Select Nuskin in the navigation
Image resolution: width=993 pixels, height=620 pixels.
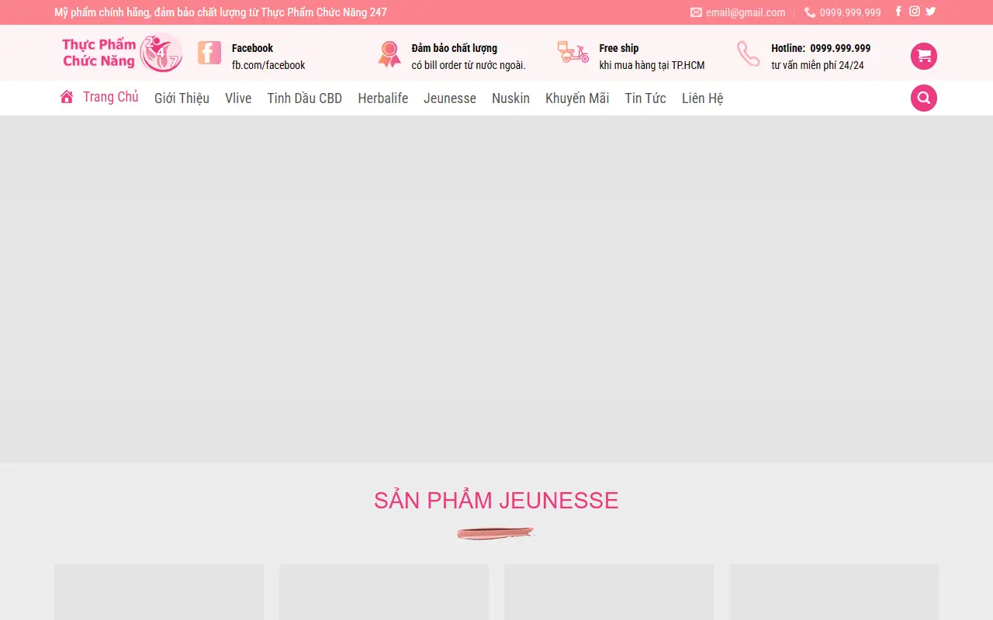click(510, 98)
